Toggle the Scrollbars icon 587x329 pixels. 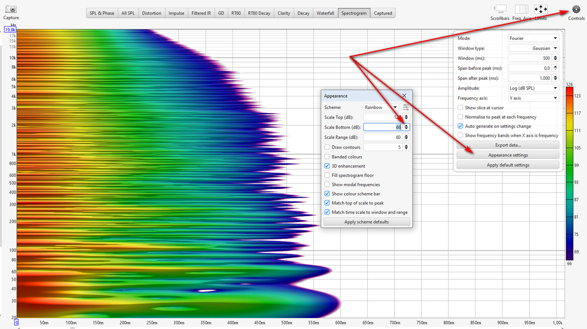point(500,9)
